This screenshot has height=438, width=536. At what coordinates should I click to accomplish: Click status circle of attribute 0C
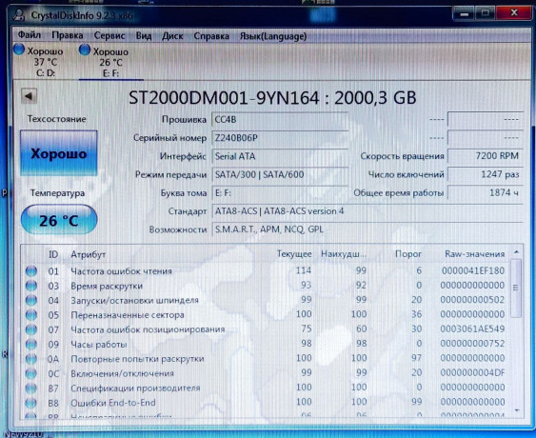coord(31,373)
